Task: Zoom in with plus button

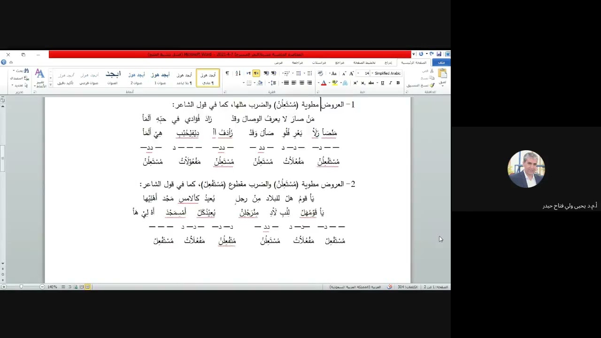Action: pos(4,287)
